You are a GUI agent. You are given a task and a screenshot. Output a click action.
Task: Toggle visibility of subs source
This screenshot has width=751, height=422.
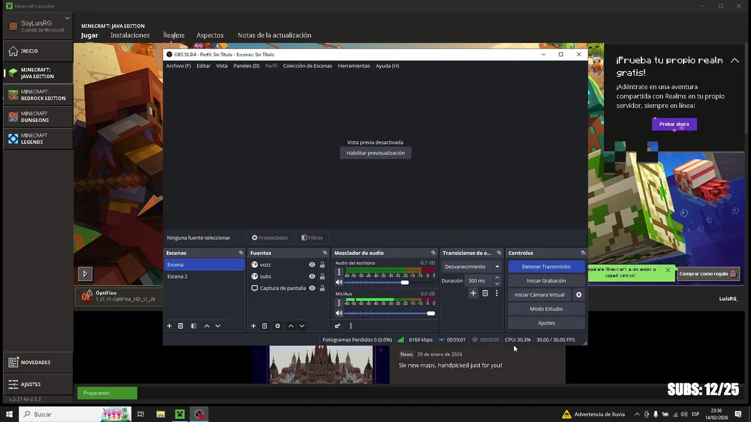pyautogui.click(x=312, y=276)
